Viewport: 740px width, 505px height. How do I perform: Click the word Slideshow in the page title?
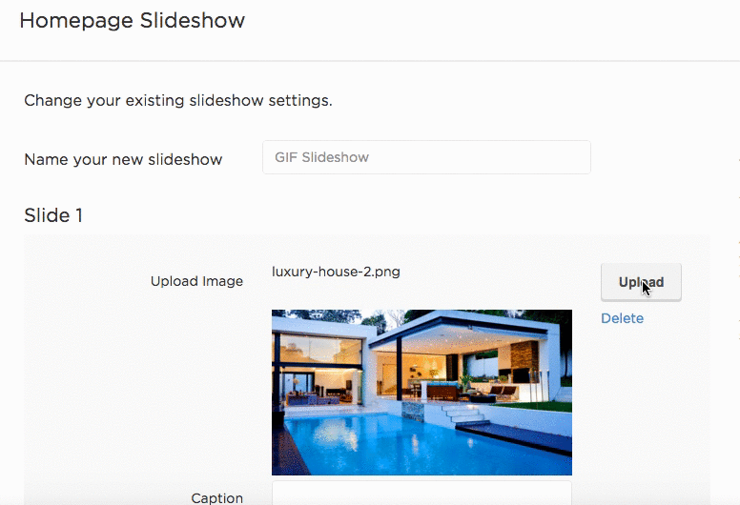[x=193, y=21]
